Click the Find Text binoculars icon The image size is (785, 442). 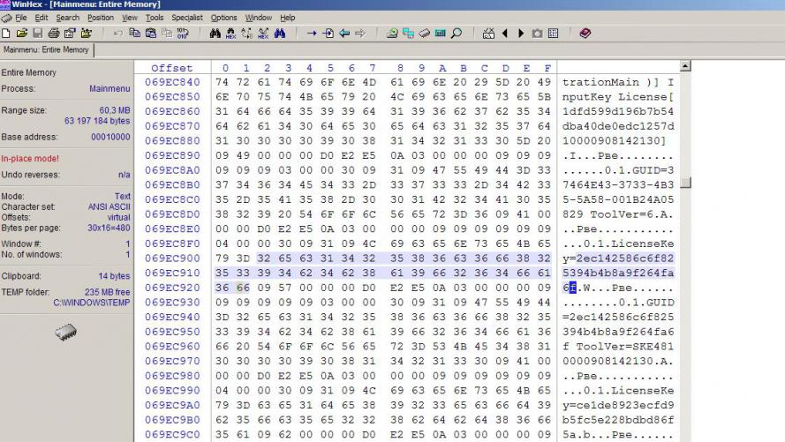[x=215, y=34]
